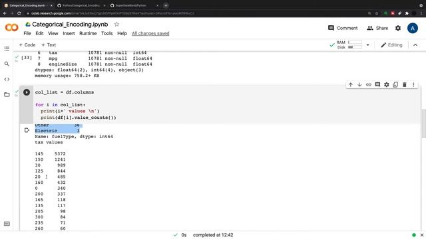Click the notebook title Categorical_Encoding.ipynb
426x239 pixels.
70,25
